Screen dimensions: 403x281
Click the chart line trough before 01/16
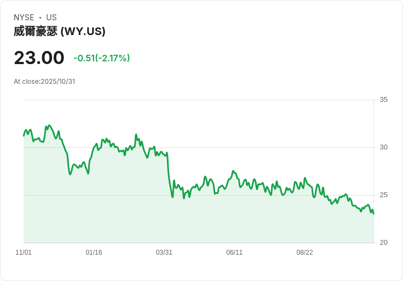pos(70,174)
